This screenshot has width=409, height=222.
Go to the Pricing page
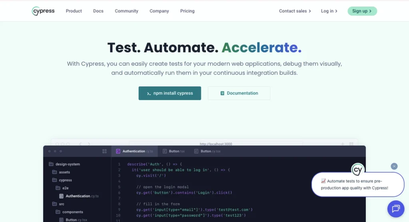[x=187, y=11]
